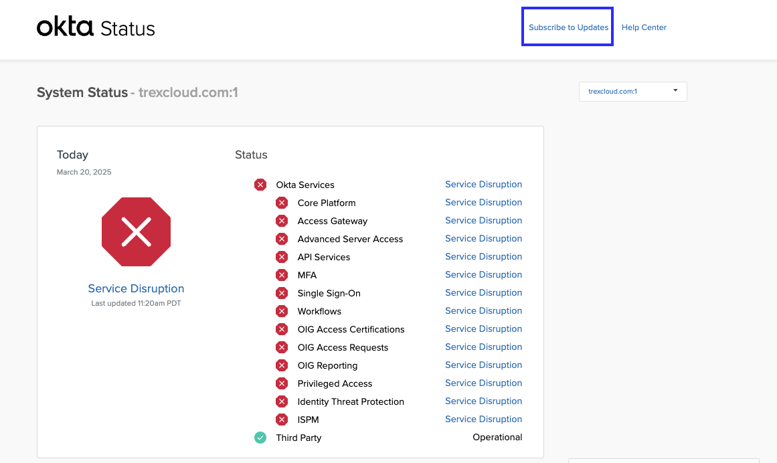
Task: Open the trexcloud.com:1 cell selector dropdown
Action: (x=633, y=92)
